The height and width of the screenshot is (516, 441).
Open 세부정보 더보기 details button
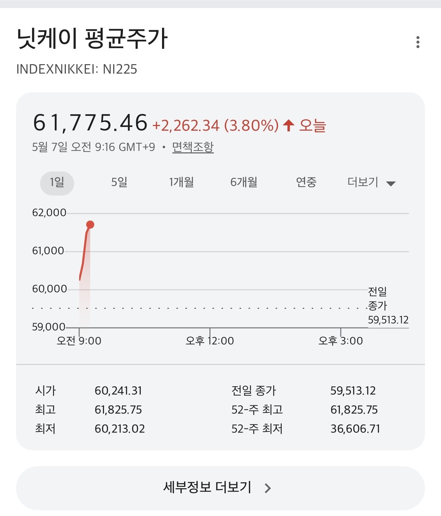[220, 488]
